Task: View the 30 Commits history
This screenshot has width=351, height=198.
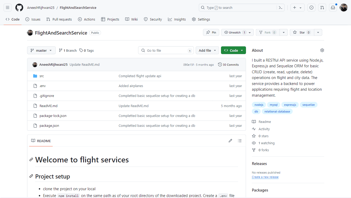Action: point(228,65)
